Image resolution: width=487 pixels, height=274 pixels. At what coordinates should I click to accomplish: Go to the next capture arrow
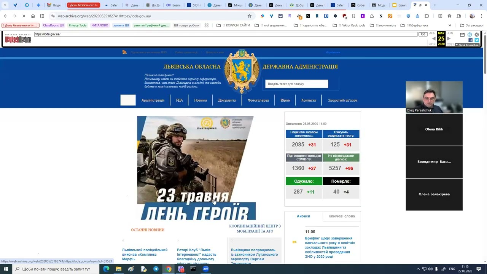tap(449, 38)
